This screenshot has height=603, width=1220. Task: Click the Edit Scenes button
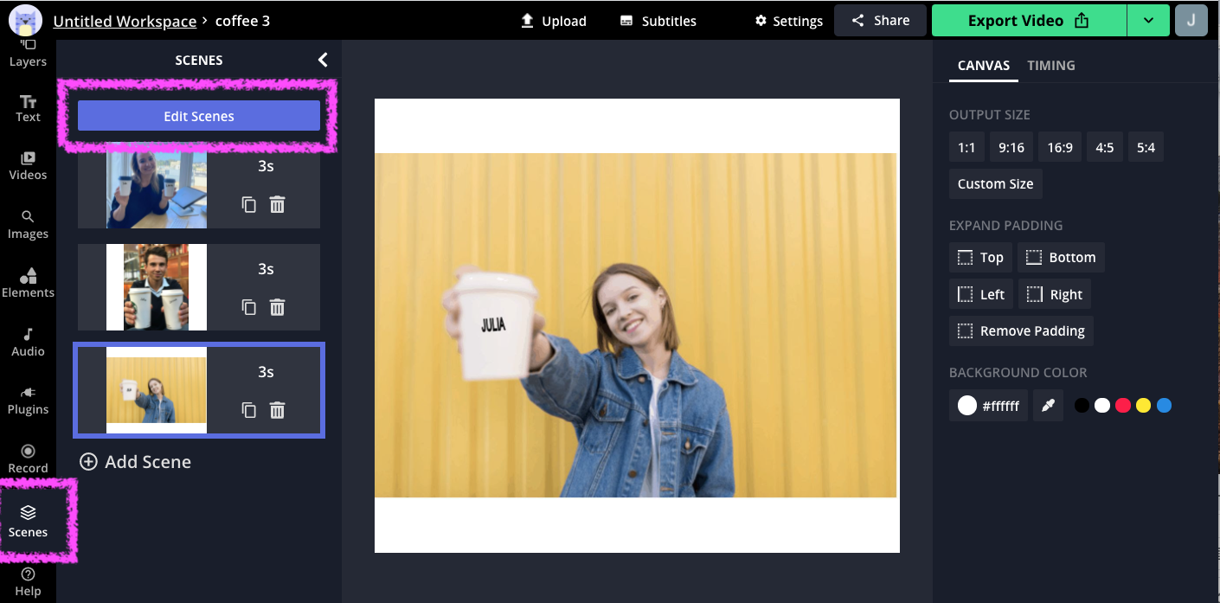tap(198, 115)
